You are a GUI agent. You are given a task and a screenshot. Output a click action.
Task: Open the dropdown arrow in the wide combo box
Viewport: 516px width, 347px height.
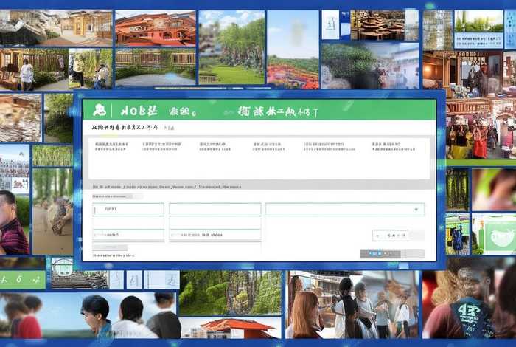(416, 209)
